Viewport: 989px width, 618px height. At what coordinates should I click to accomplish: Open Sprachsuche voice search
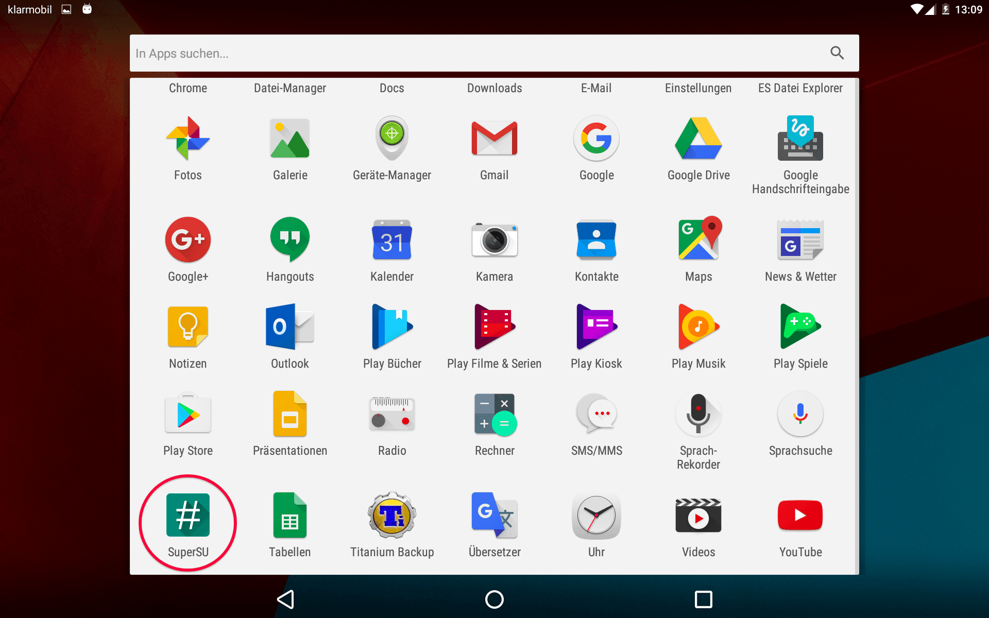(800, 414)
